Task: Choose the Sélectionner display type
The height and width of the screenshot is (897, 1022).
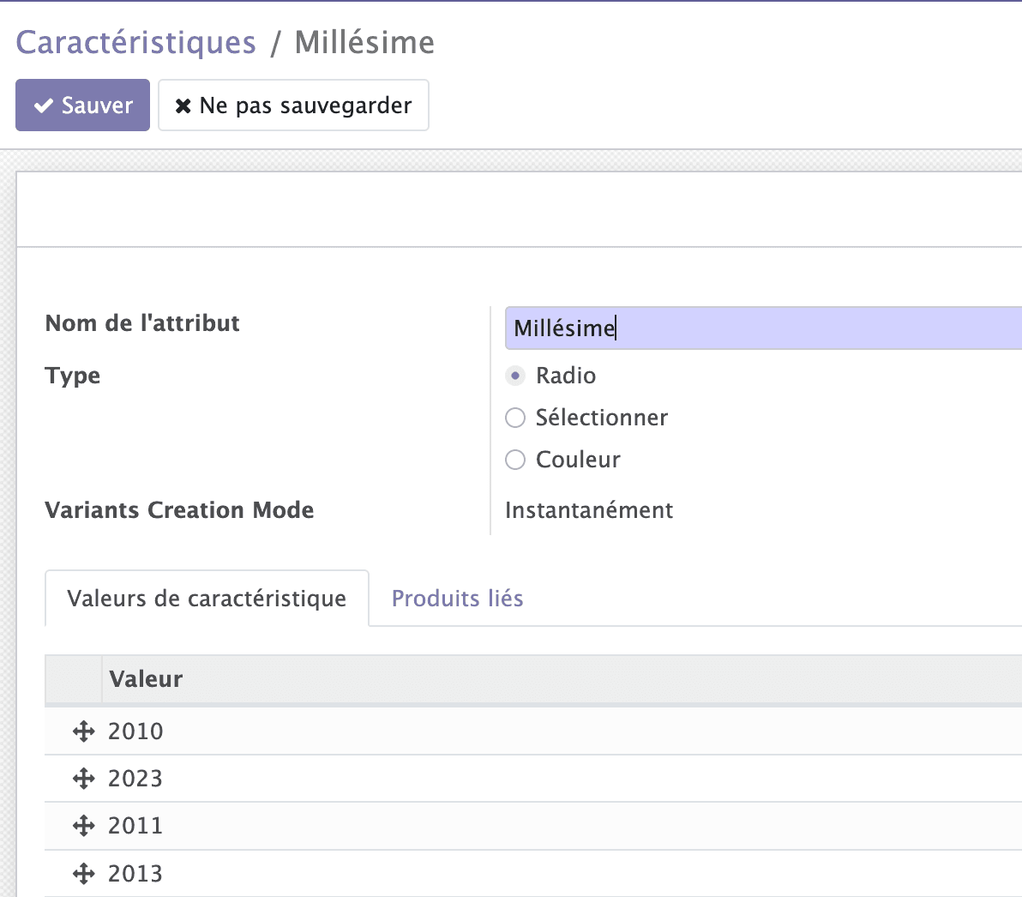Action: pos(514,418)
